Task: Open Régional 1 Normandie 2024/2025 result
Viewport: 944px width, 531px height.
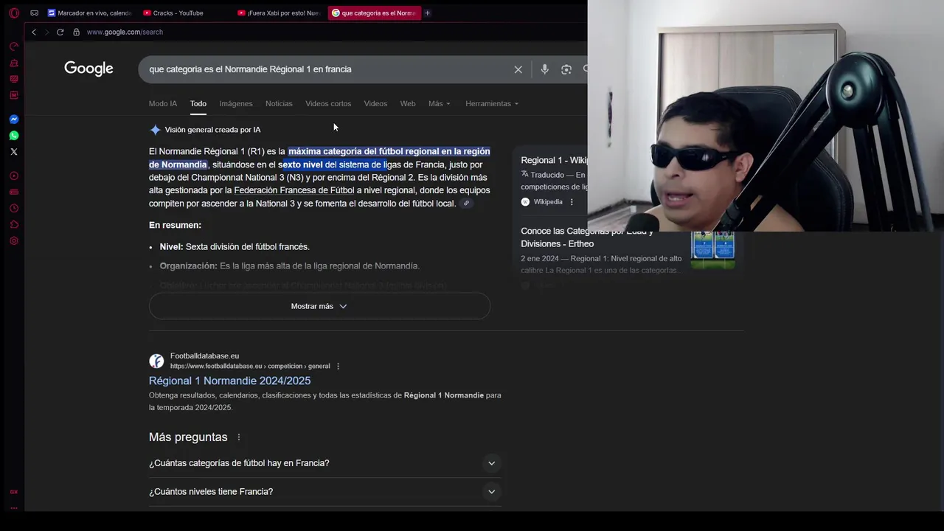Action: pyautogui.click(x=230, y=381)
